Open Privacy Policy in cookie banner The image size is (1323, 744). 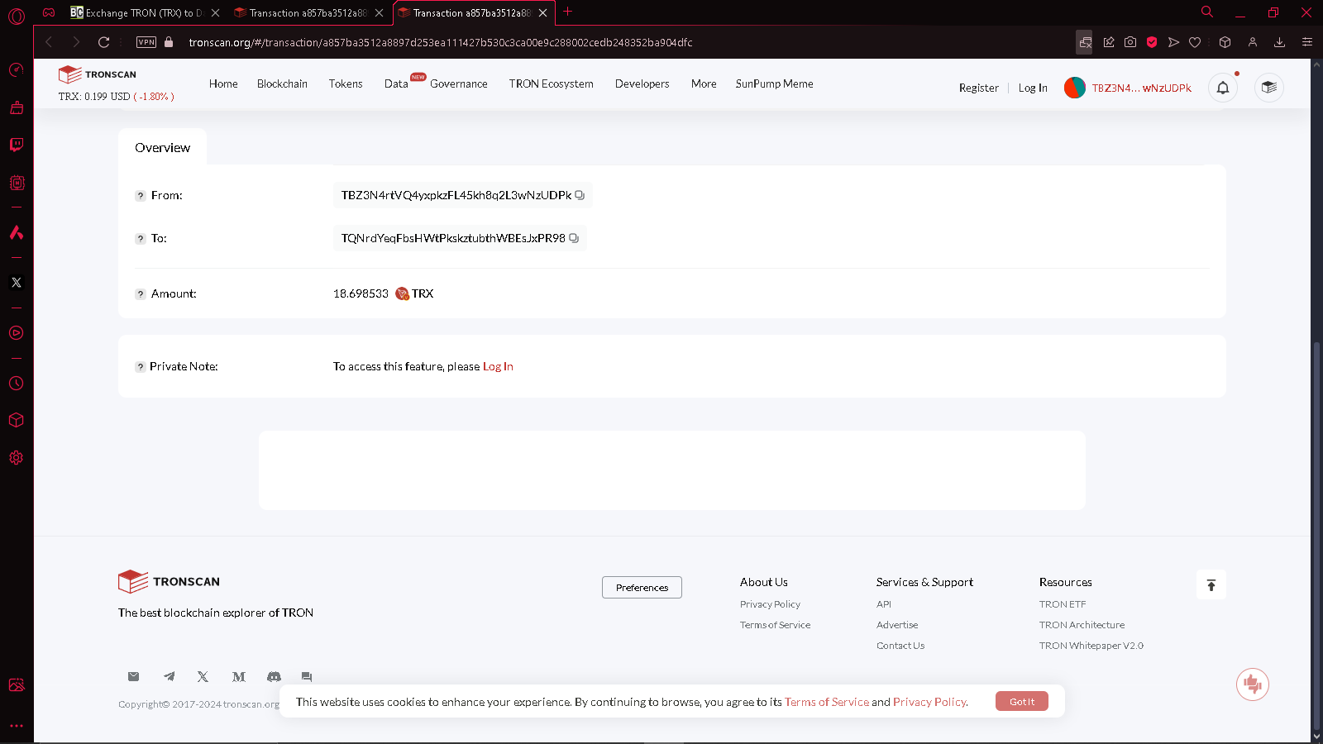click(929, 702)
